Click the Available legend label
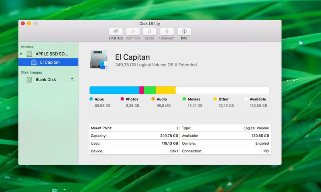Viewport: 321px width, 192px height. 258,99
